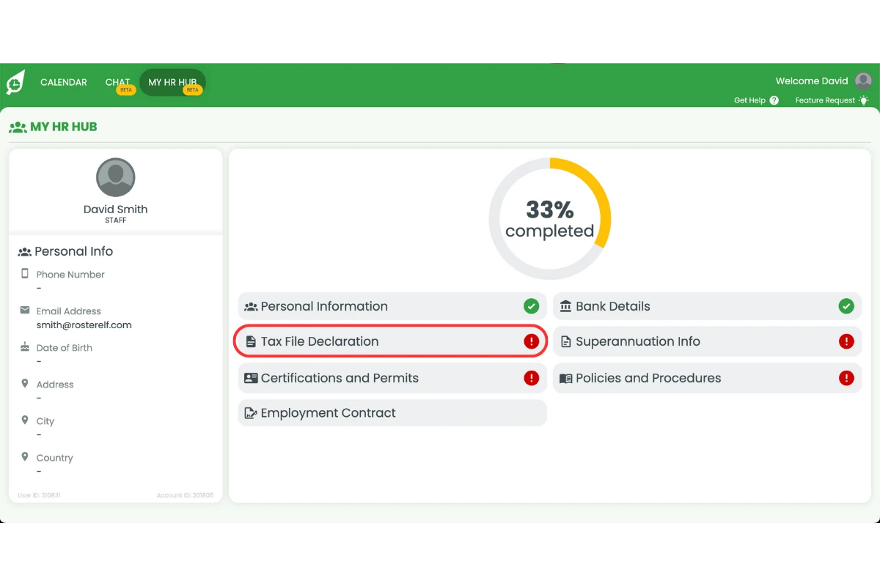Image resolution: width=880 pixels, height=586 pixels.
Task: Click the smith@rosterelf.com email address
Action: 84,325
